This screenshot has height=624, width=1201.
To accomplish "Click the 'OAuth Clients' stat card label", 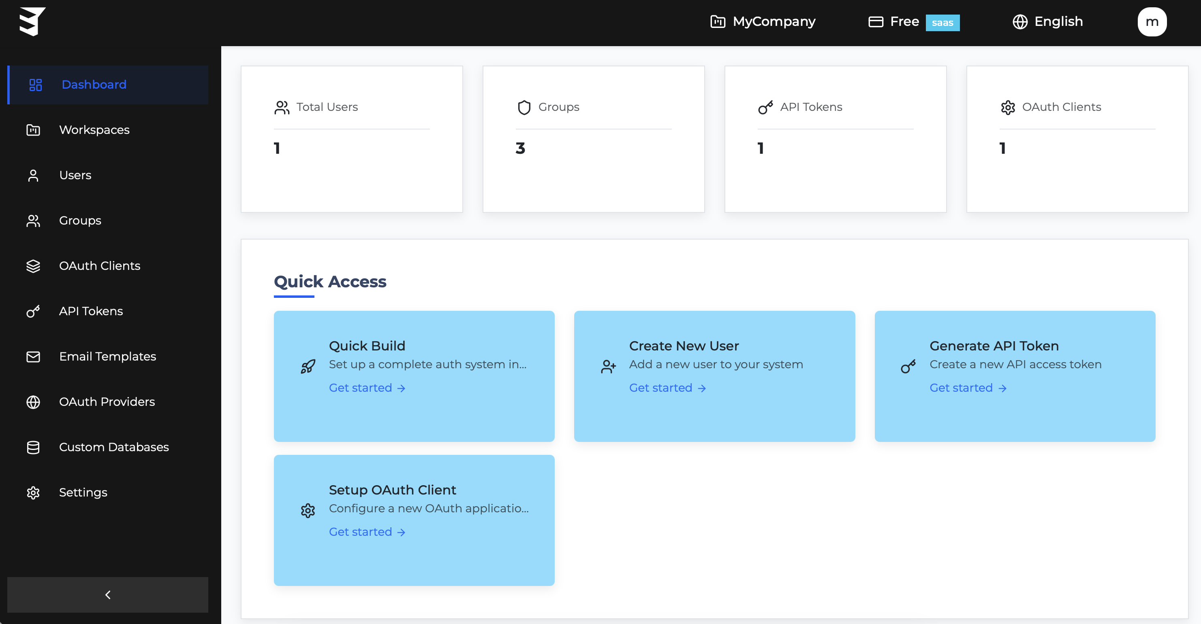I will (x=1062, y=107).
